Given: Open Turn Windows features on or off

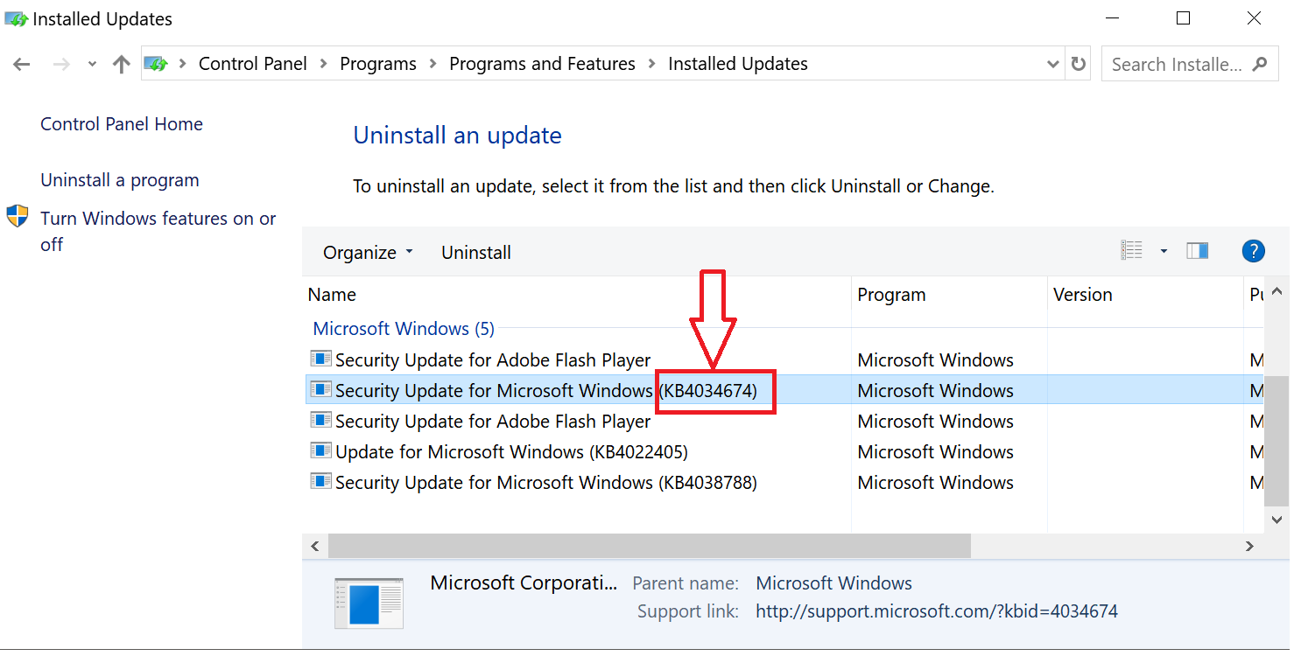Looking at the screenshot, I should pyautogui.click(x=158, y=231).
